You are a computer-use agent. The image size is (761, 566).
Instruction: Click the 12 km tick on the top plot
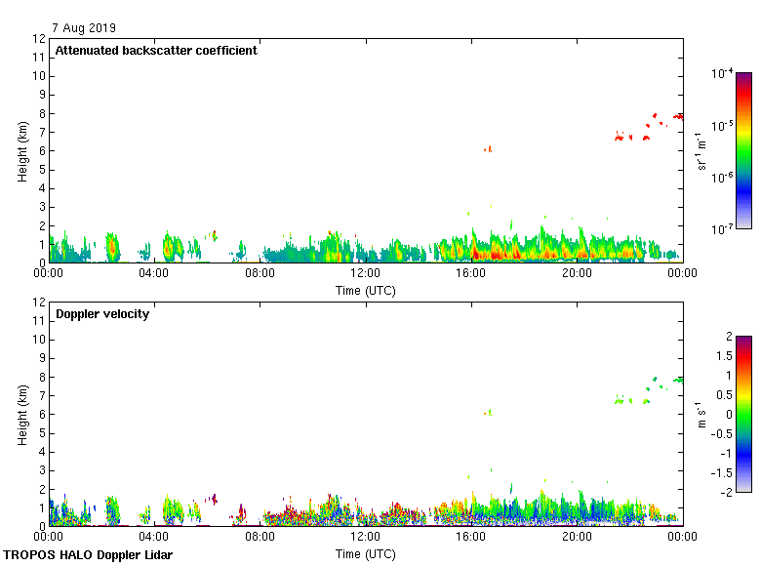coord(39,39)
